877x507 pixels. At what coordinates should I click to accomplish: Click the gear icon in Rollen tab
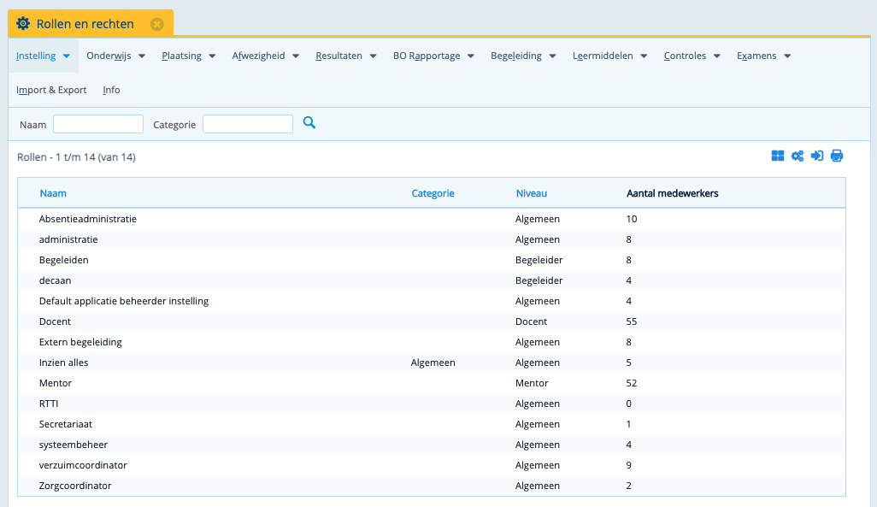tap(23, 23)
